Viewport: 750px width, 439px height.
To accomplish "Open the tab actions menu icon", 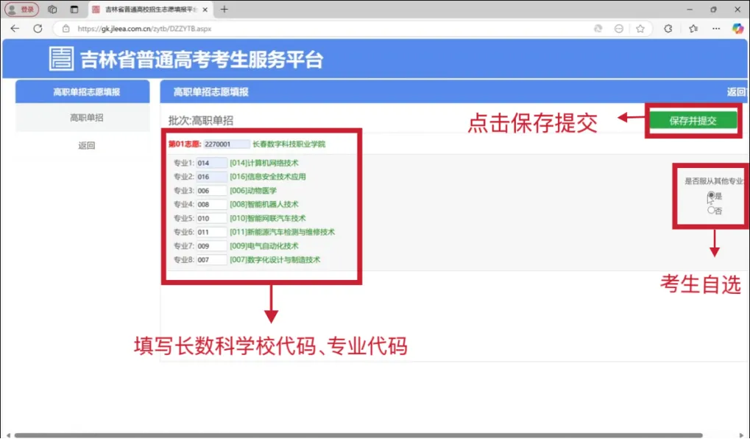I will 74,10.
